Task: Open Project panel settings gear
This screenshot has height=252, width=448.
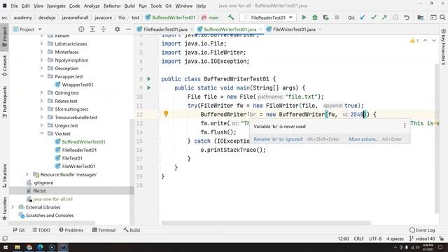Action: pos(117,29)
